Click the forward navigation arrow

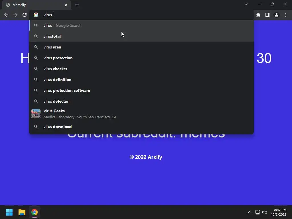click(15, 15)
